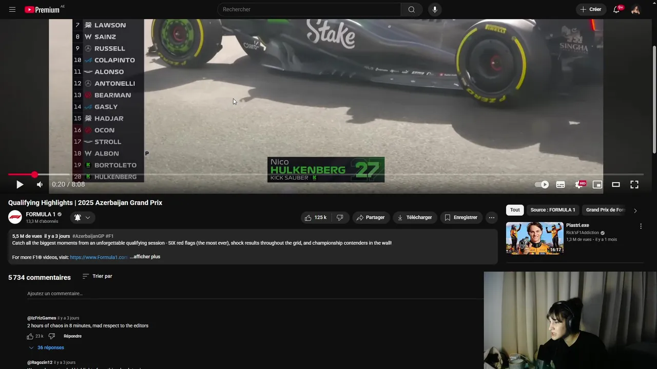Show next filter chips with arrow
Screen dimensions: 657x369
click(x=635, y=210)
